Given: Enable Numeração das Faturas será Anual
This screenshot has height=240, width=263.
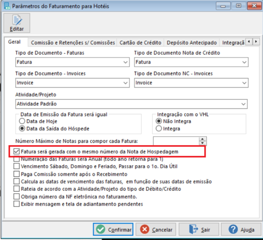Looking at the screenshot, I should point(17,159).
